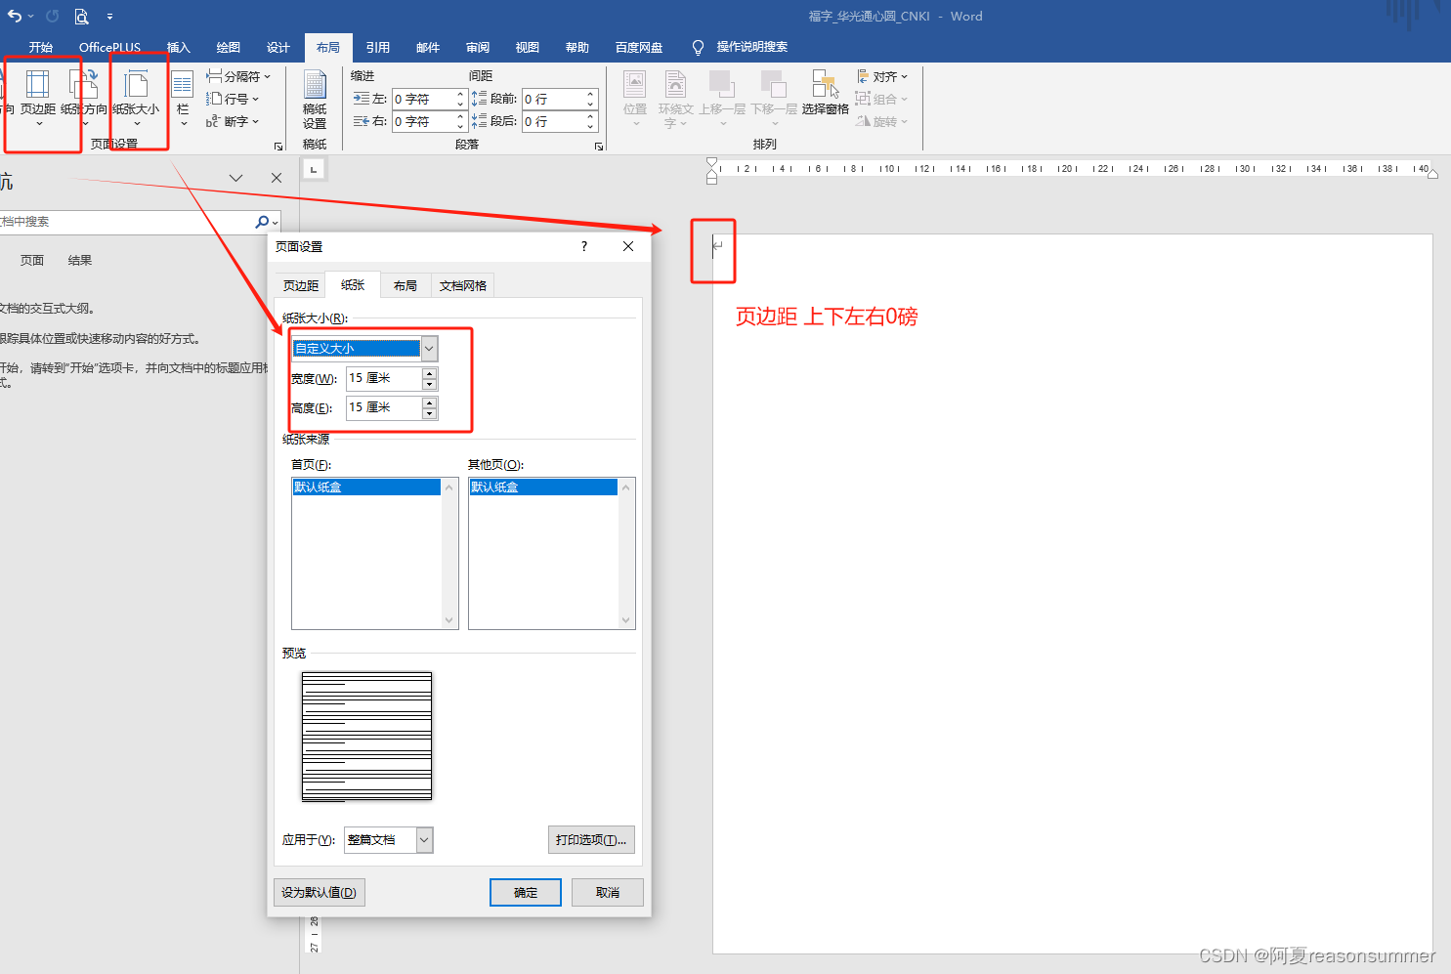Image resolution: width=1451 pixels, height=974 pixels.
Task: Open the 断字 hyphenation dropdown
Action: (x=233, y=121)
